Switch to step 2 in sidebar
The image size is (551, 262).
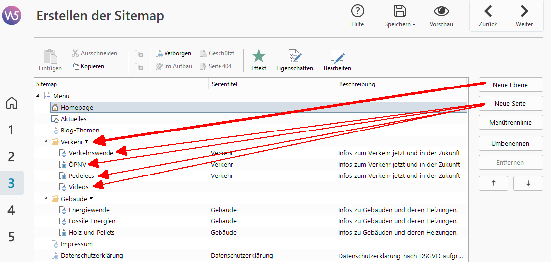[12, 157]
